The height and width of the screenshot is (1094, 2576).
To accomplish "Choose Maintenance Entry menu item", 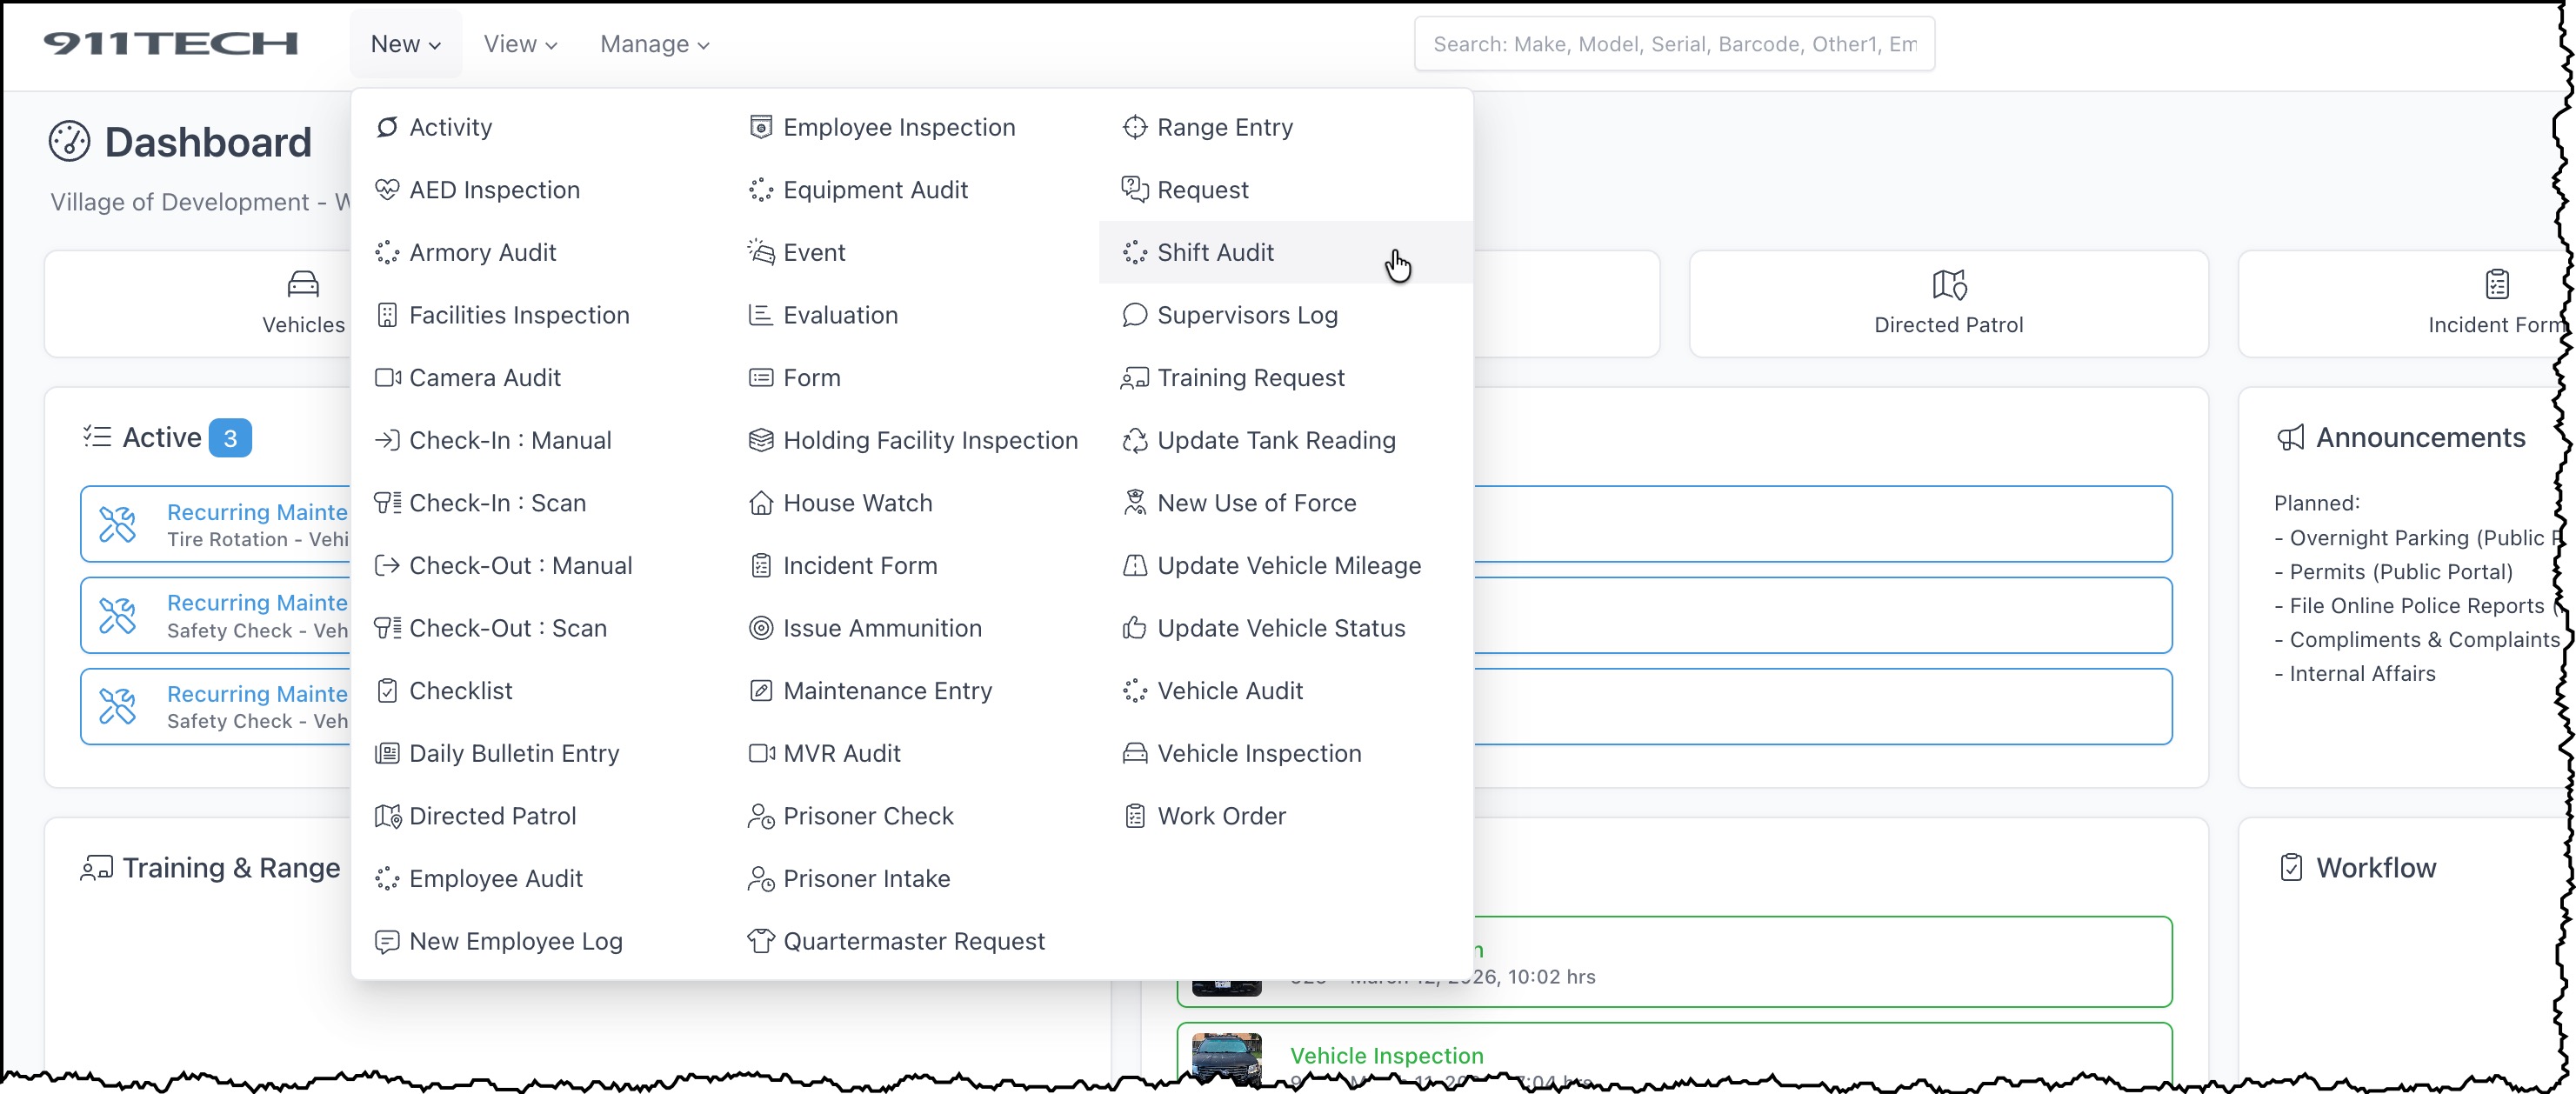I will pyautogui.click(x=887, y=690).
